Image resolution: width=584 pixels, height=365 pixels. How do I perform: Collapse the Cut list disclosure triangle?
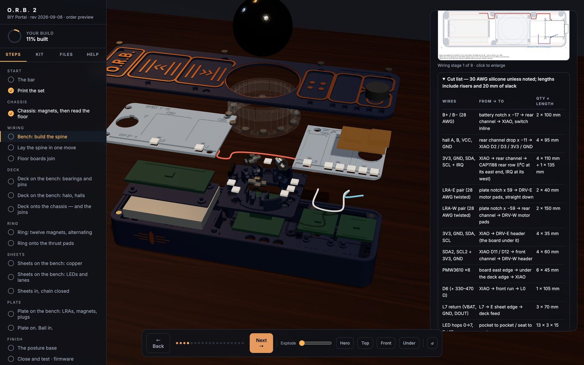point(444,79)
